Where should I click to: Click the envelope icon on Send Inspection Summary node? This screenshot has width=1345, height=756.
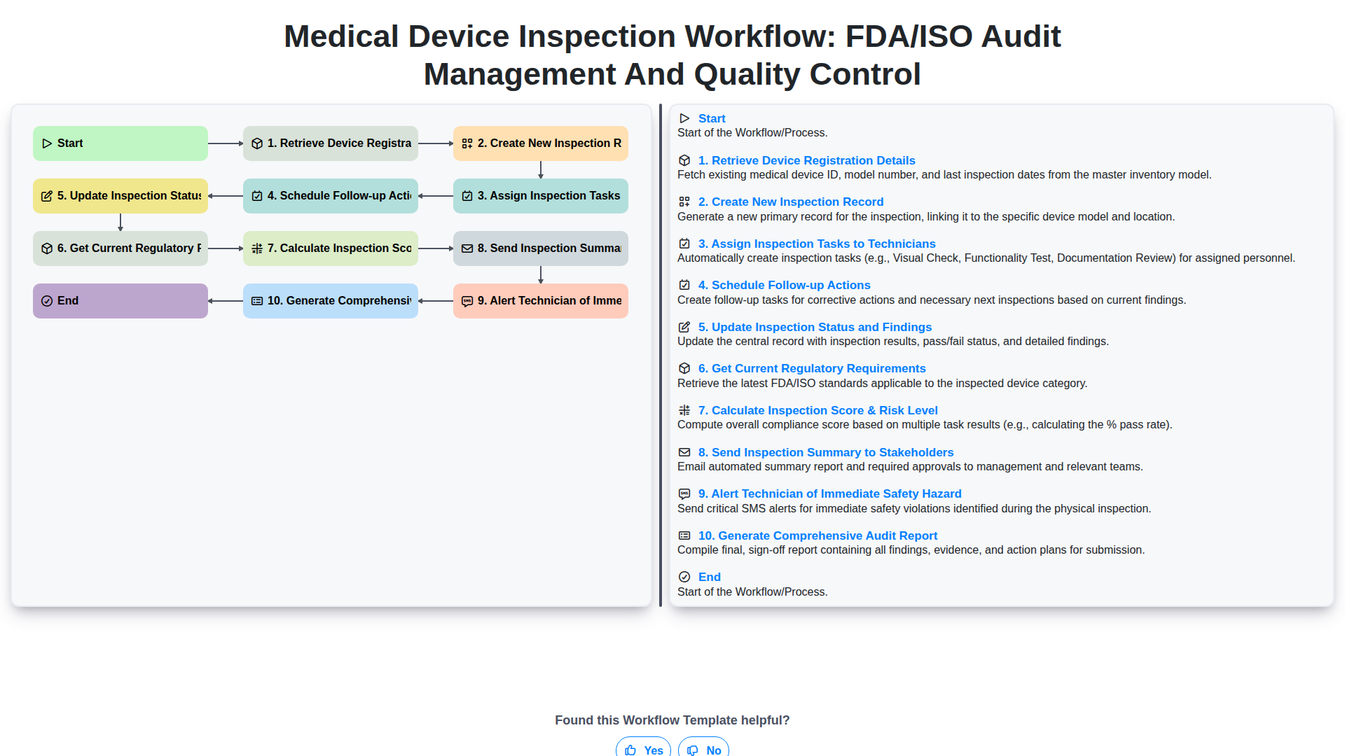(x=467, y=248)
